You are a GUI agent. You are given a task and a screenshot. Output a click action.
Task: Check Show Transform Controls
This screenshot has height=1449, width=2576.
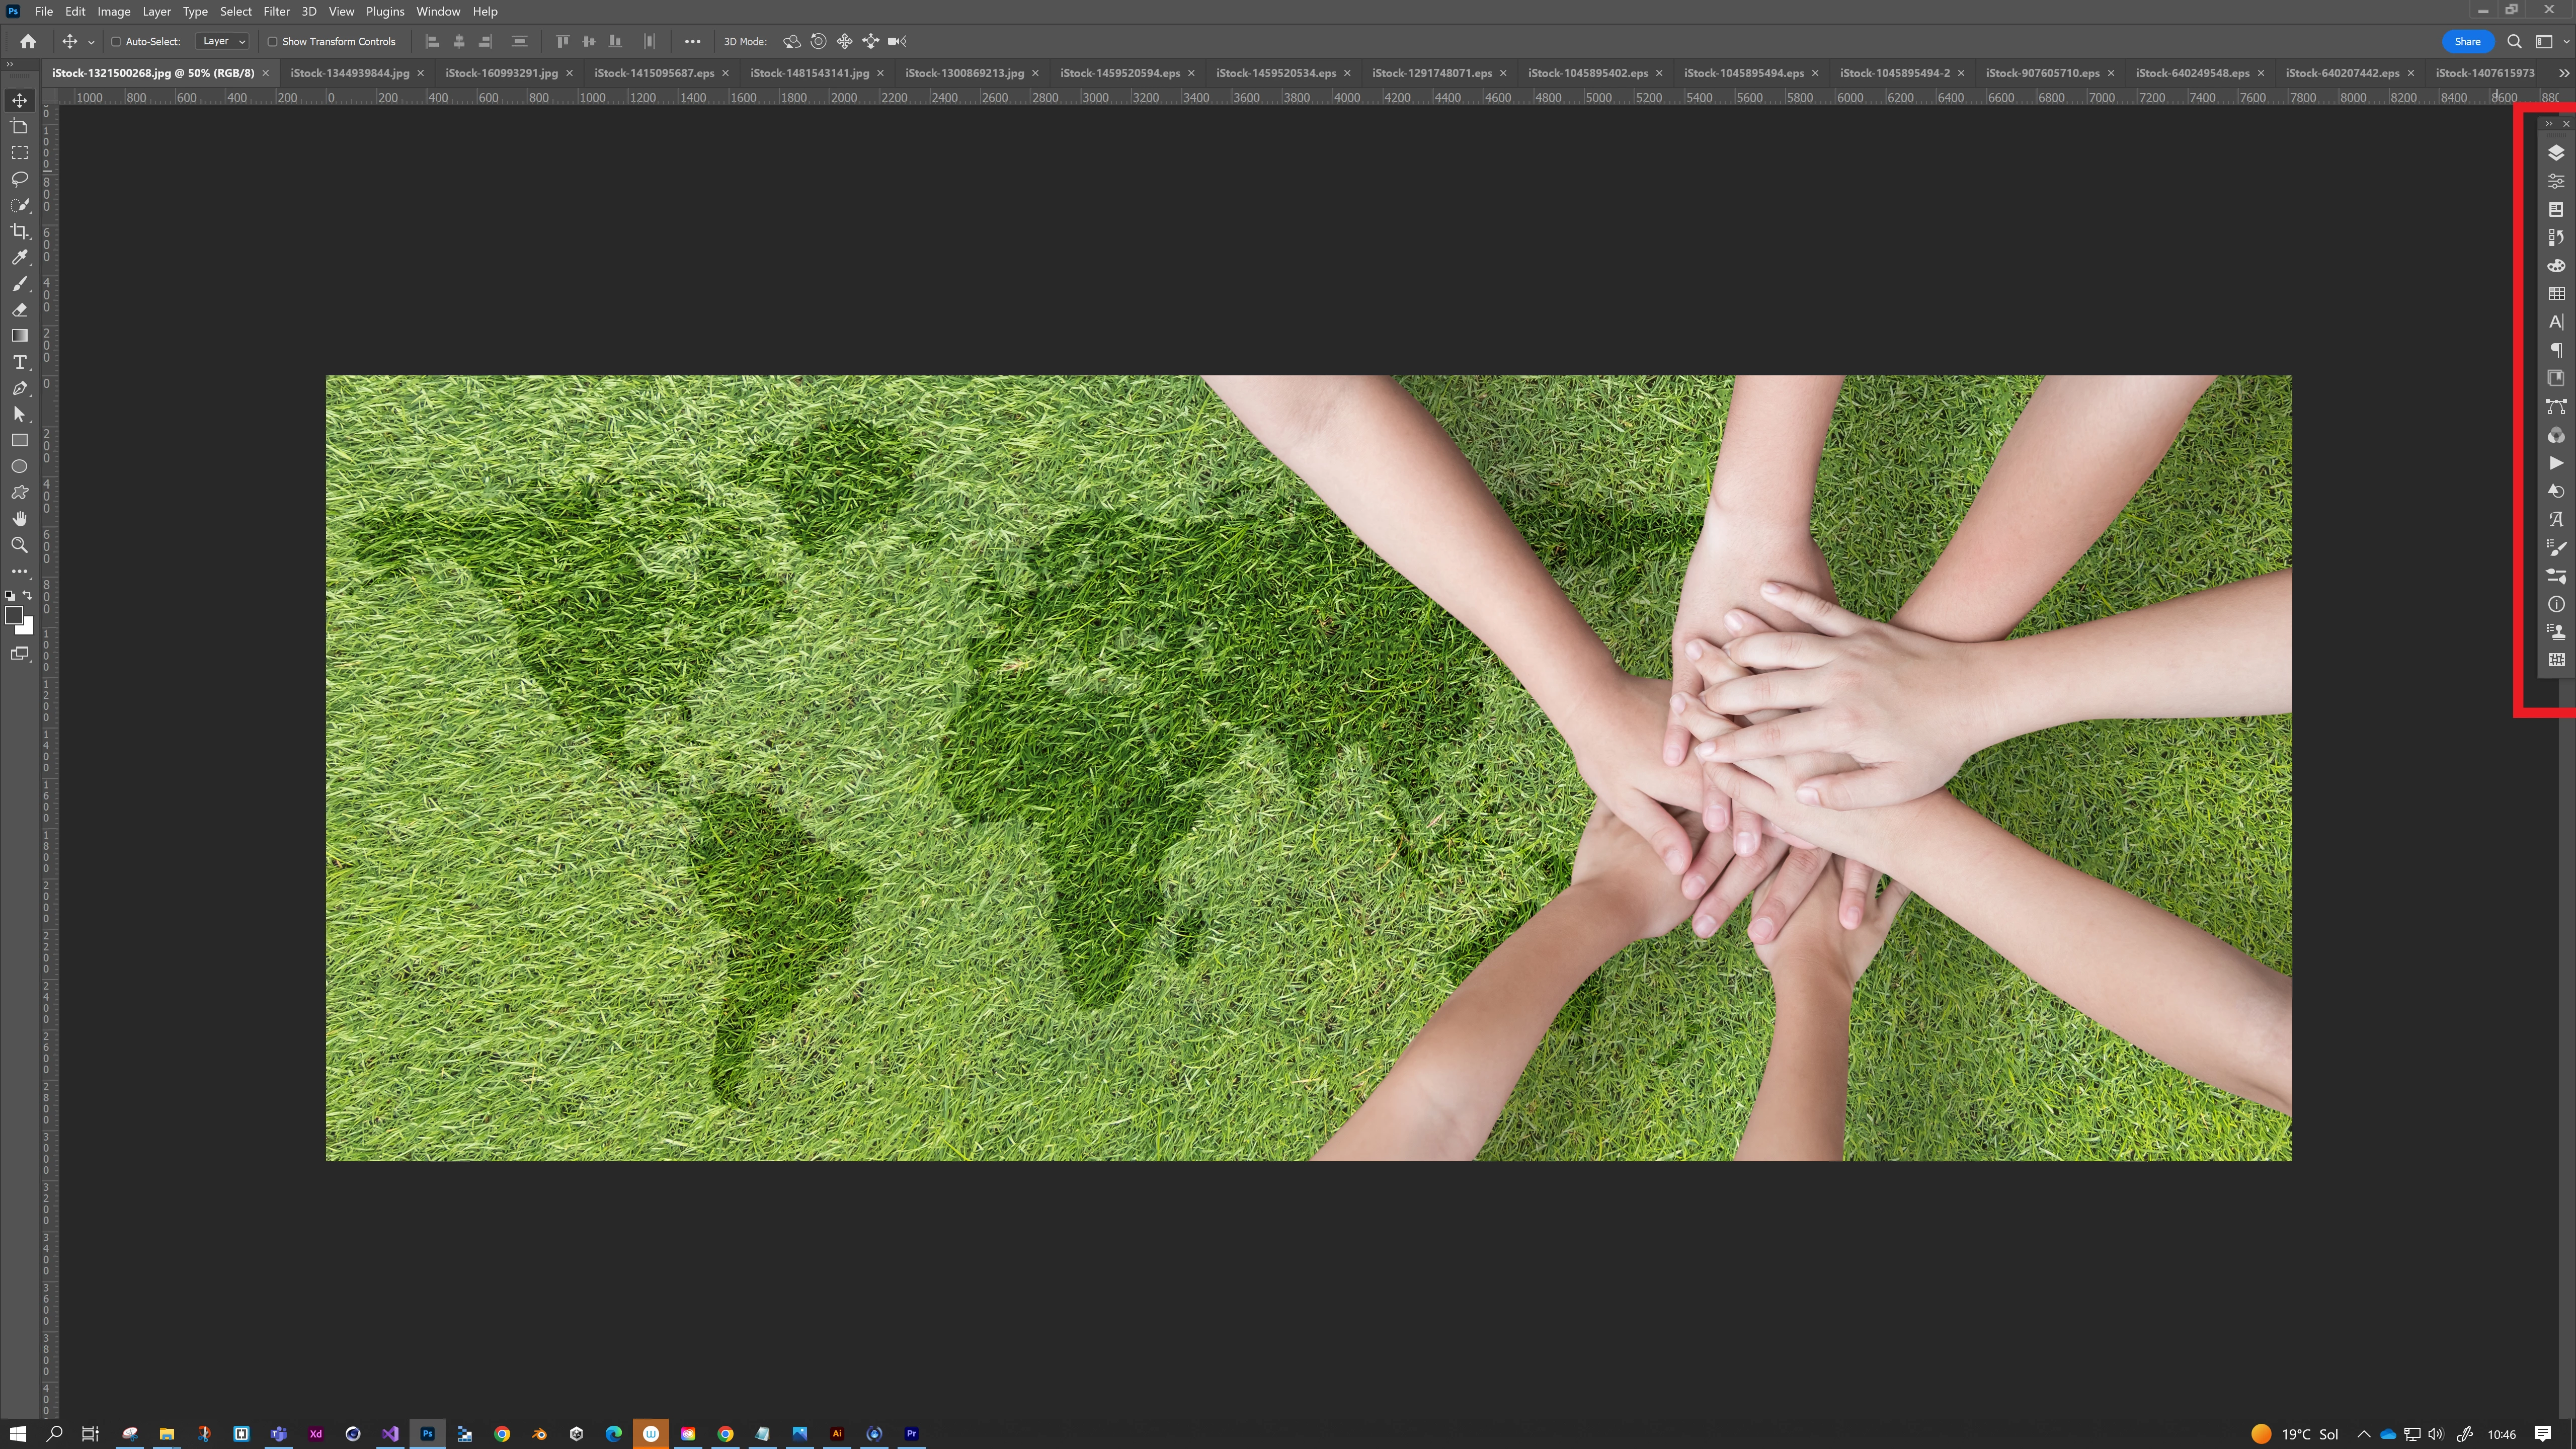[272, 42]
